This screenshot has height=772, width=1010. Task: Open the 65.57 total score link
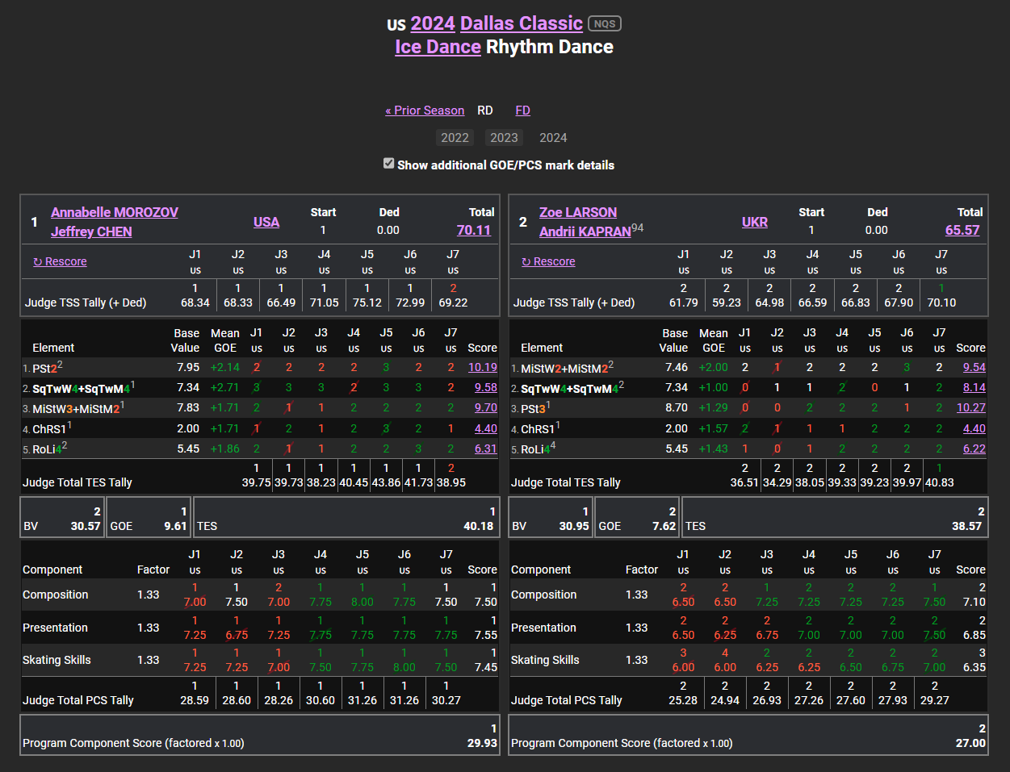pos(962,230)
